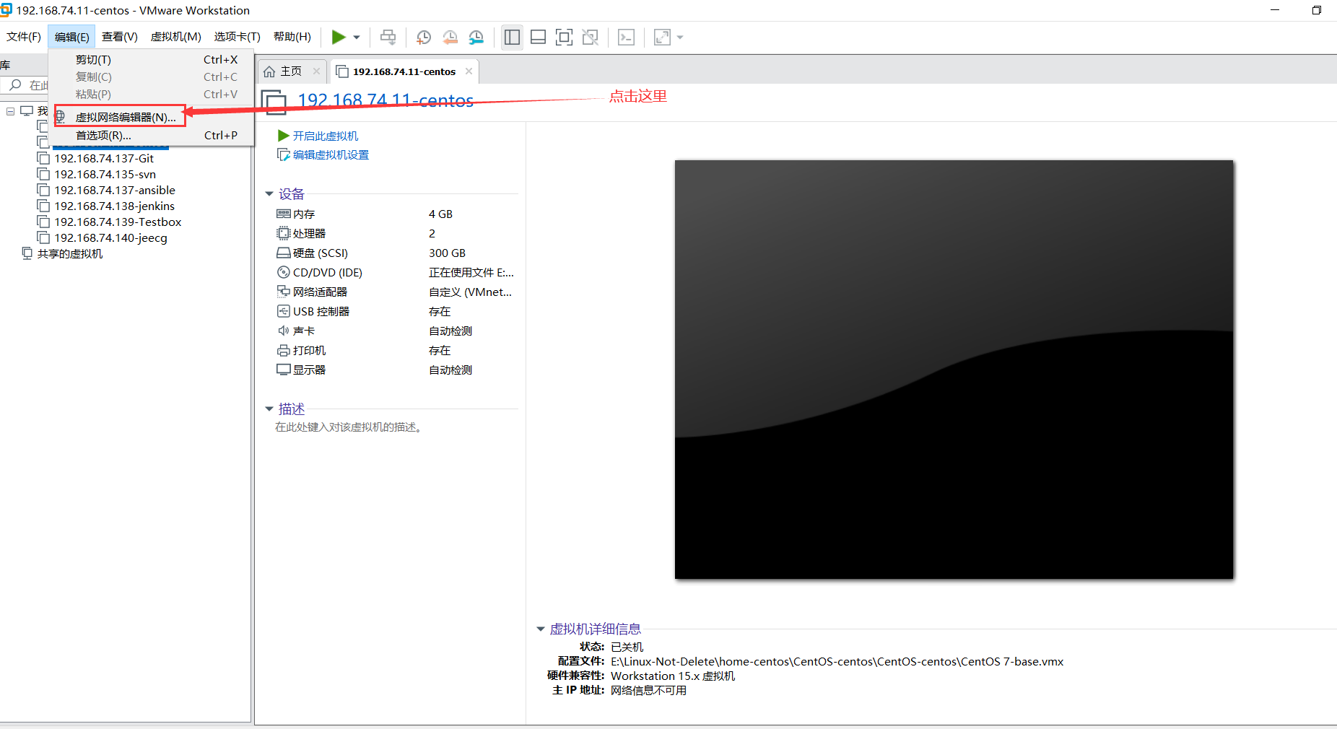Click the Printer (打印机) device row
1337x729 pixels.
pyautogui.click(x=396, y=350)
